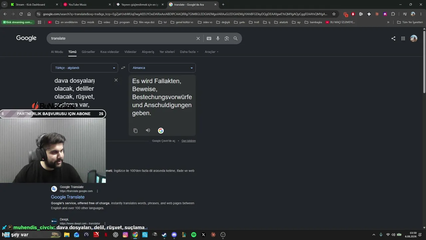This screenshot has height=240, width=426.
Task: Open Steam from the taskbar
Action: pyautogui.click(x=164, y=235)
